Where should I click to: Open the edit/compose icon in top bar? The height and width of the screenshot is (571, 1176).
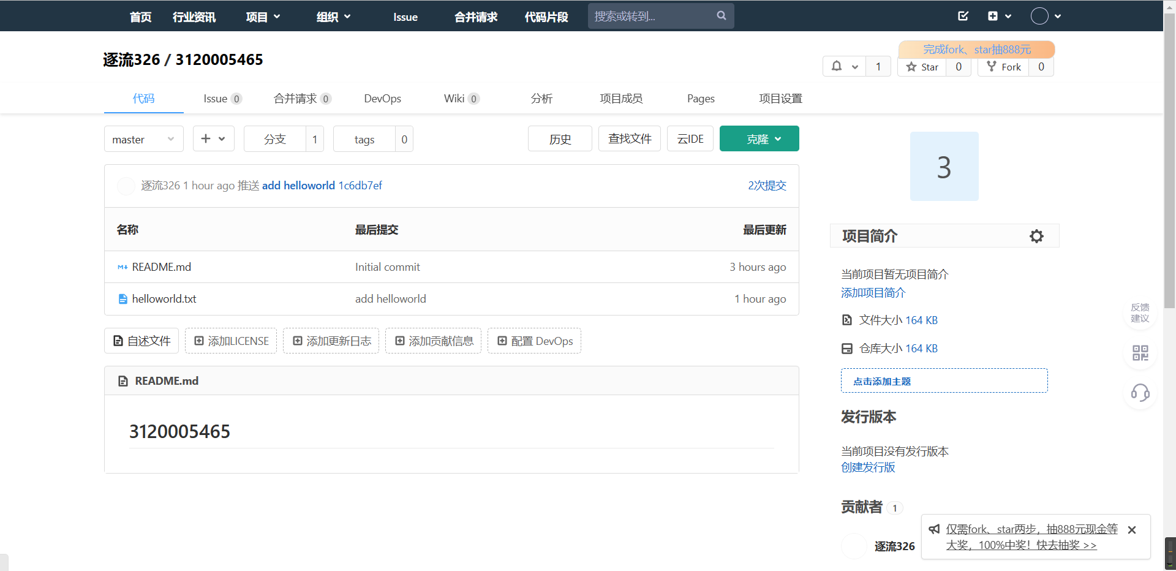coord(963,16)
